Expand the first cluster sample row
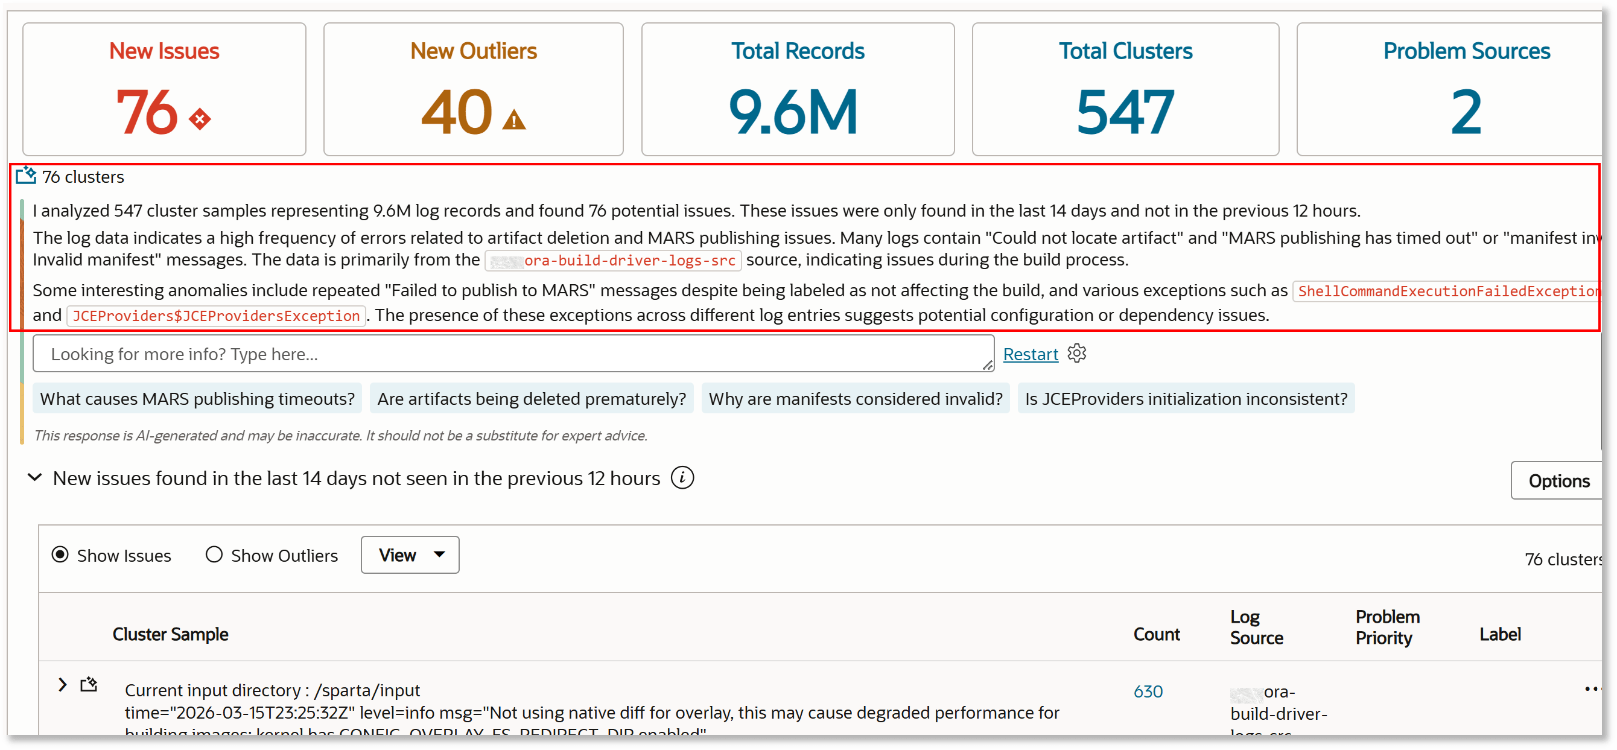 click(62, 684)
